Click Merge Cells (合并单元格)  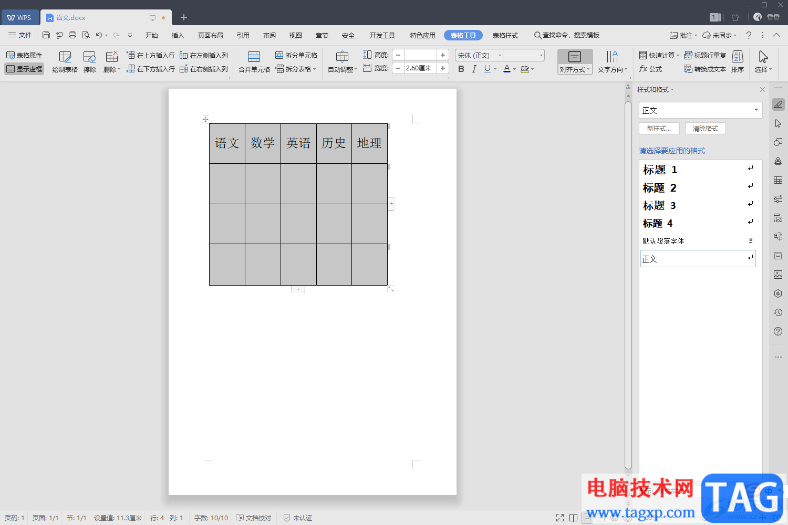tap(254, 62)
